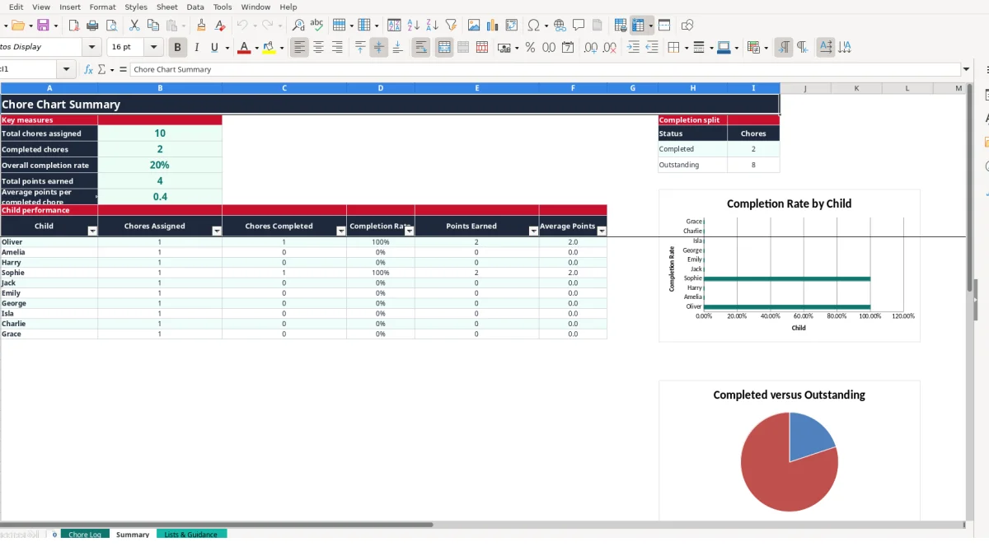
Task: Open the Average Points filter arrow
Action: click(x=602, y=231)
